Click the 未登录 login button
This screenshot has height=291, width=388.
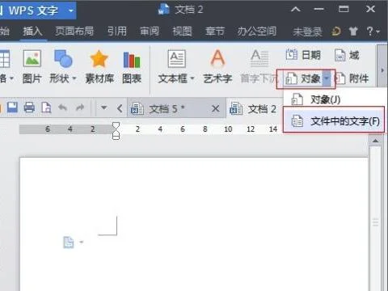(307, 32)
